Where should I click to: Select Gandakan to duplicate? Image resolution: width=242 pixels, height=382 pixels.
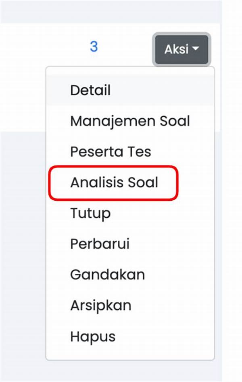107,275
